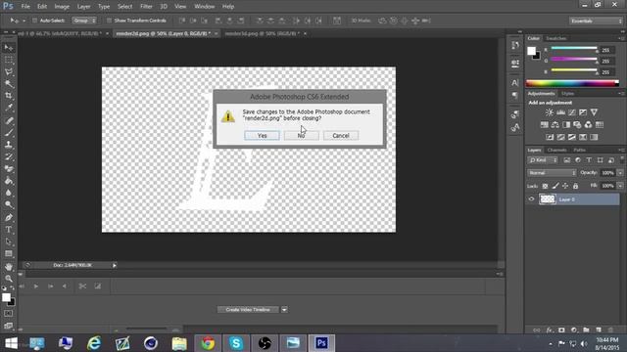Add a Brightness/Contrast adjustment
Viewport: 627px width, 352px height.
[x=550, y=112]
